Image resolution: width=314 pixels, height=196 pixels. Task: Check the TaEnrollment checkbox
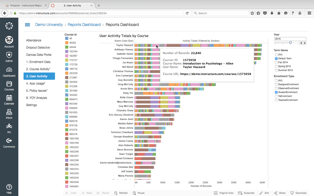276,96
